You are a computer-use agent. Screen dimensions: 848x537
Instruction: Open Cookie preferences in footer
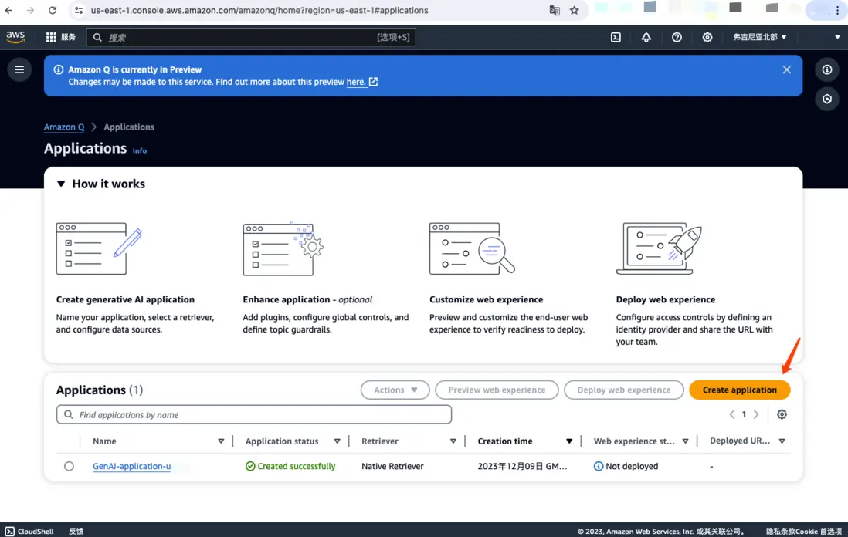pos(819,532)
